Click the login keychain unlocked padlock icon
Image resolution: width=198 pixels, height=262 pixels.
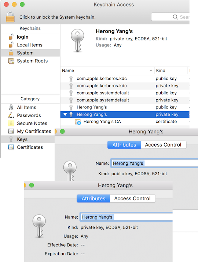[11, 37]
